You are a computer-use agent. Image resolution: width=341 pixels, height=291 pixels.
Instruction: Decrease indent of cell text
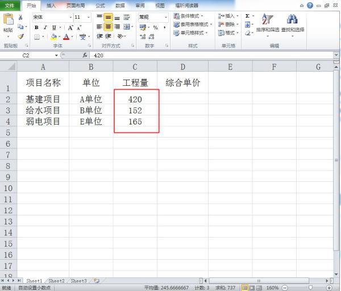pos(99,36)
